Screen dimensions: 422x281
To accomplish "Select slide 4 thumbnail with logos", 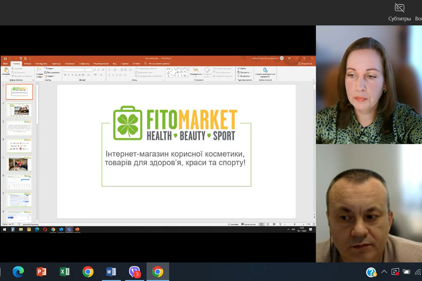I will pos(19,146).
